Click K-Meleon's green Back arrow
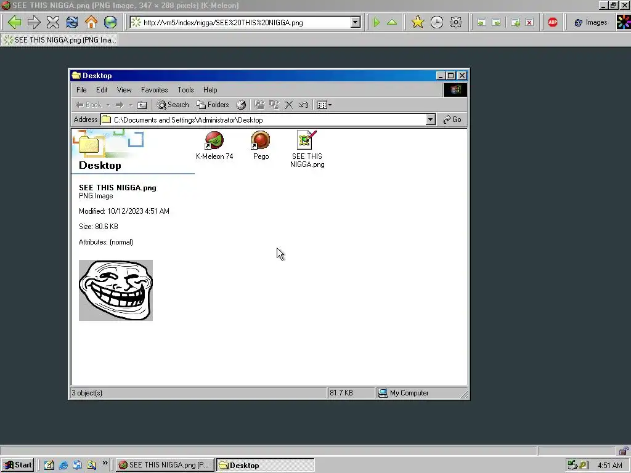 pyautogui.click(x=15, y=22)
